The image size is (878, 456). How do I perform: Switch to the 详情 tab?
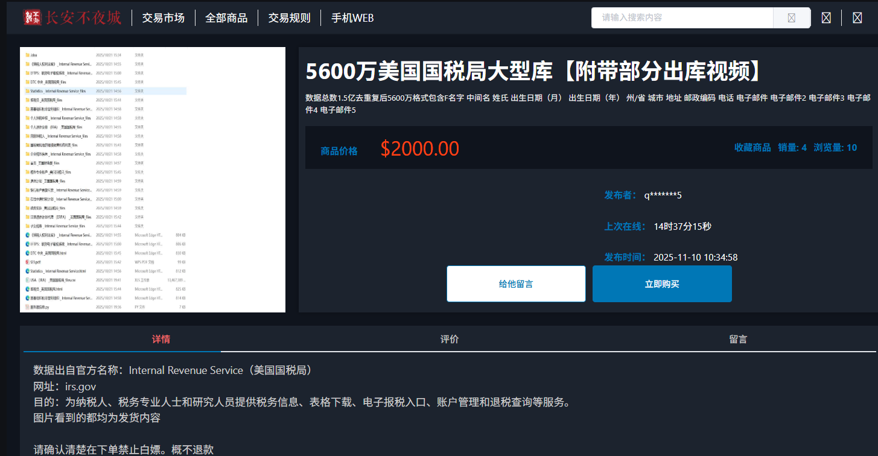point(161,339)
